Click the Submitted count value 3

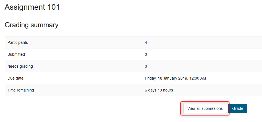pyautogui.click(x=146, y=54)
